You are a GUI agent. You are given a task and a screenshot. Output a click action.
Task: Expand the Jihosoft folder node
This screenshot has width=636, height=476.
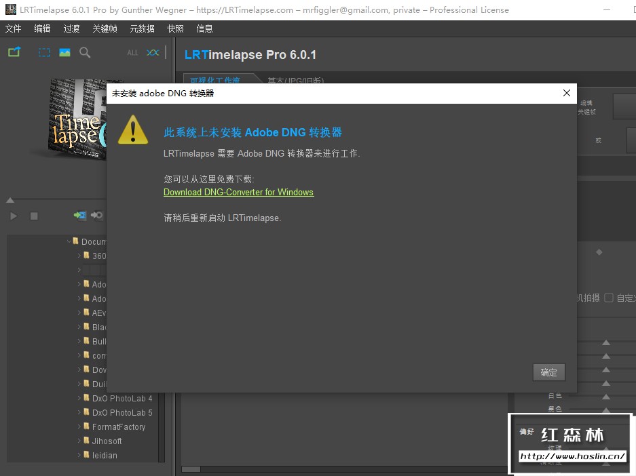(79, 441)
